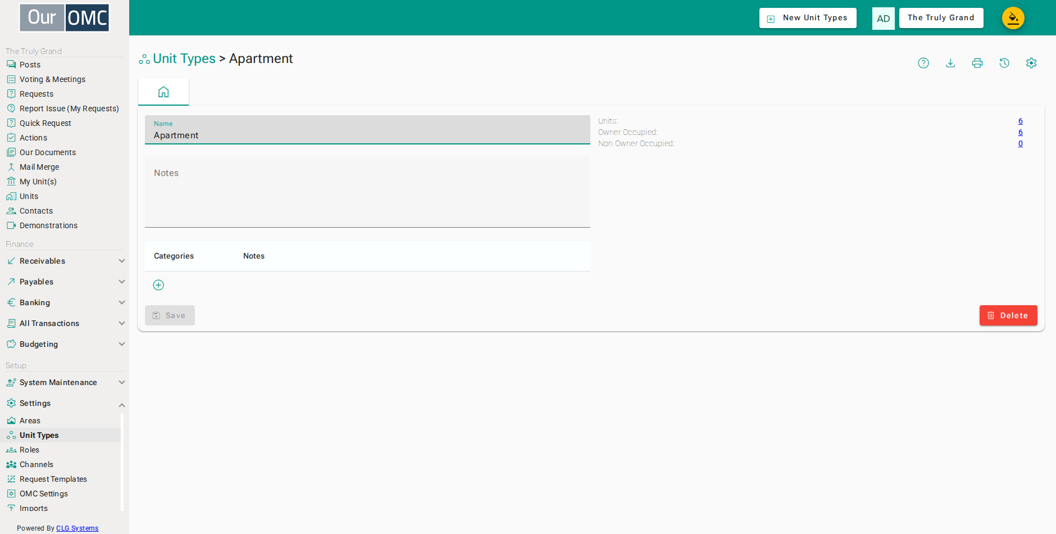Click the Mail Merge sidebar icon
The width and height of the screenshot is (1056, 534).
pos(11,167)
